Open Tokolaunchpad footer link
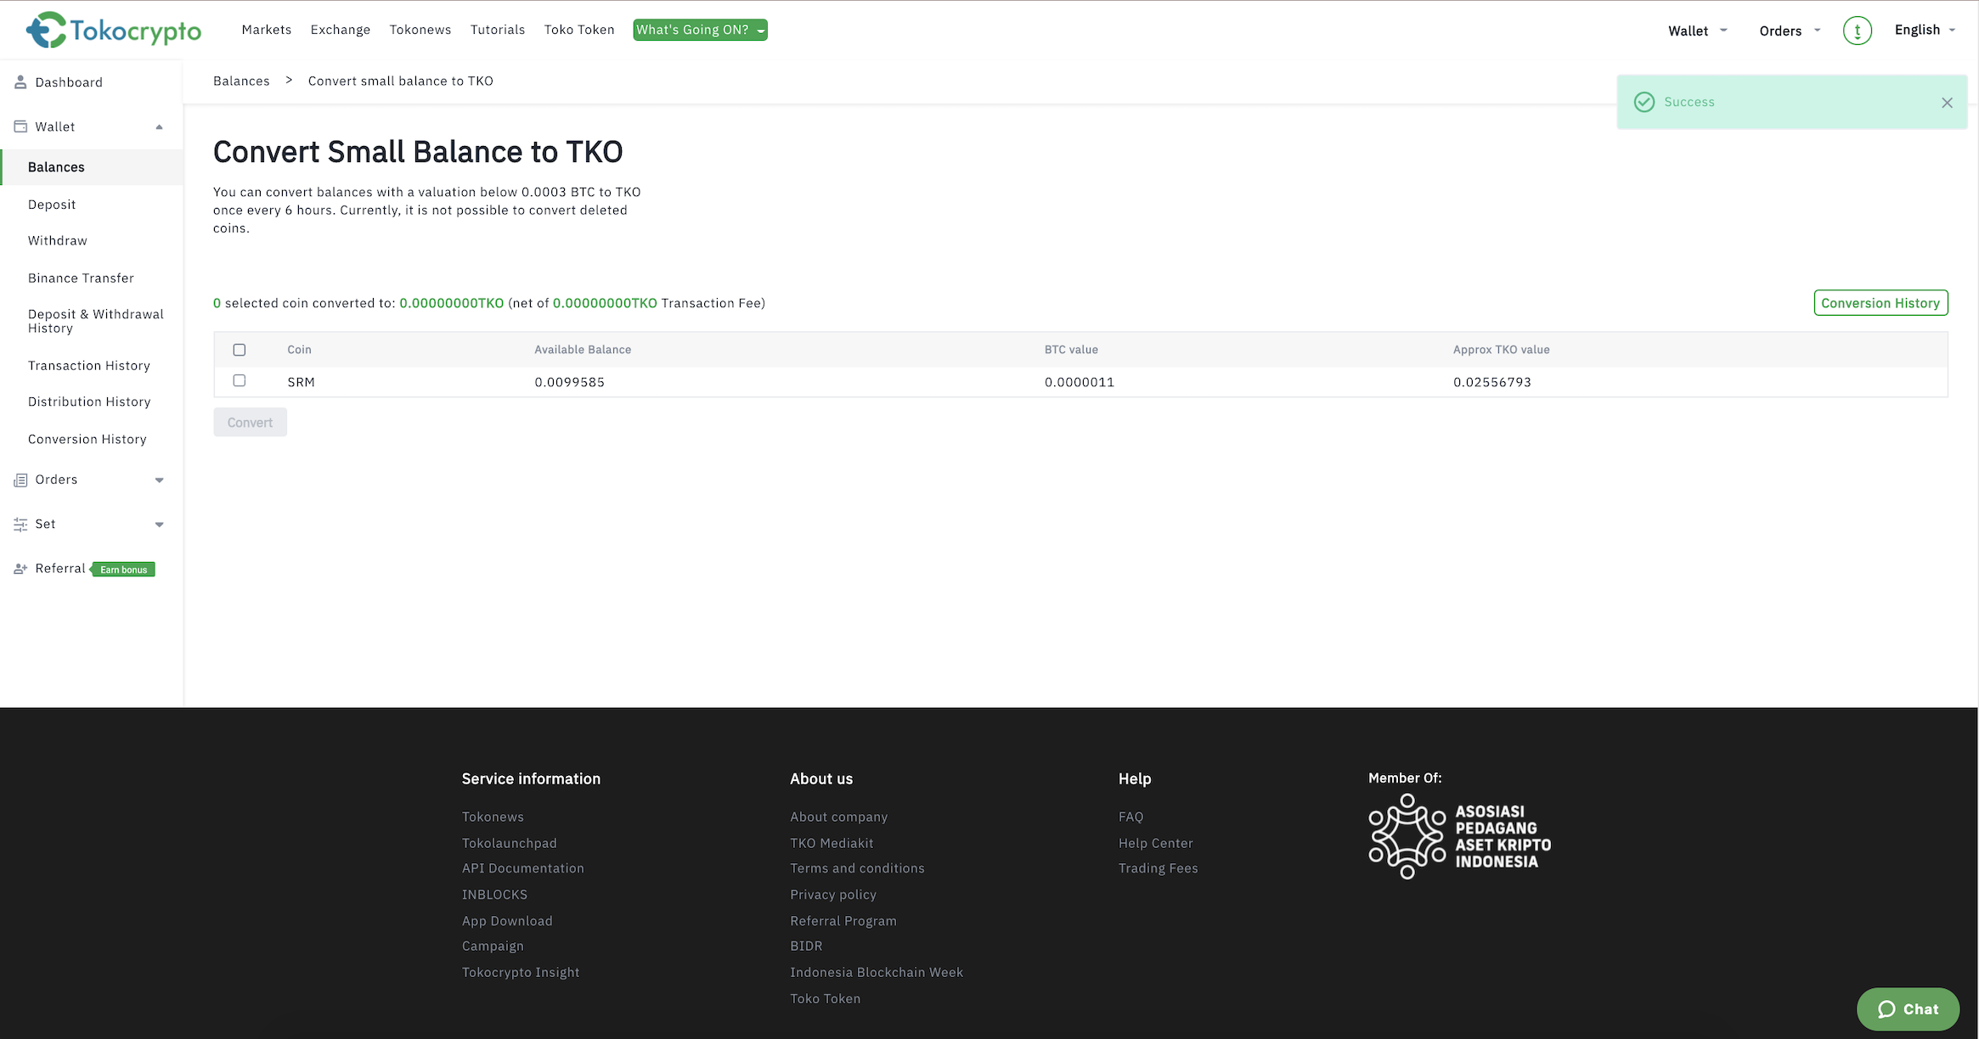The width and height of the screenshot is (1979, 1039). (x=510, y=843)
